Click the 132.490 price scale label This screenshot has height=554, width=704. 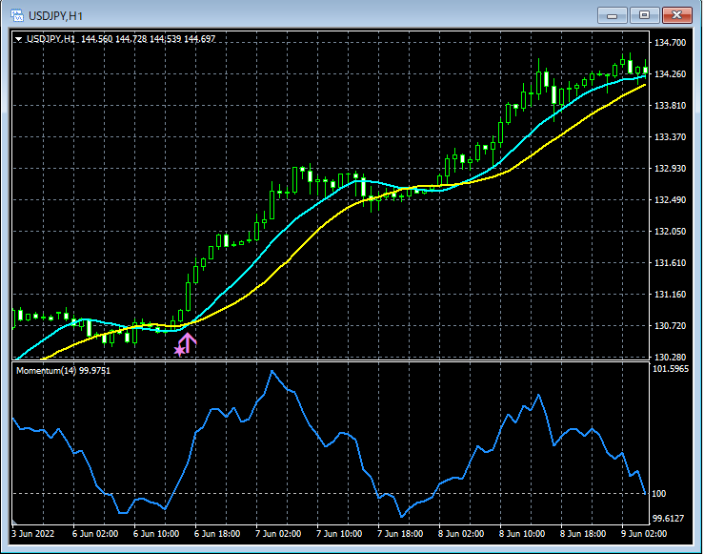click(671, 200)
